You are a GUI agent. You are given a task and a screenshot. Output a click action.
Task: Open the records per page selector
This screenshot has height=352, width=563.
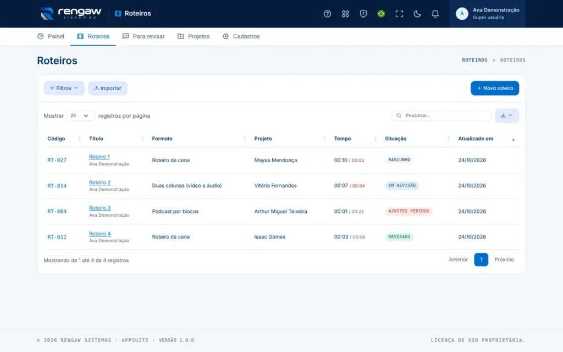coord(80,116)
